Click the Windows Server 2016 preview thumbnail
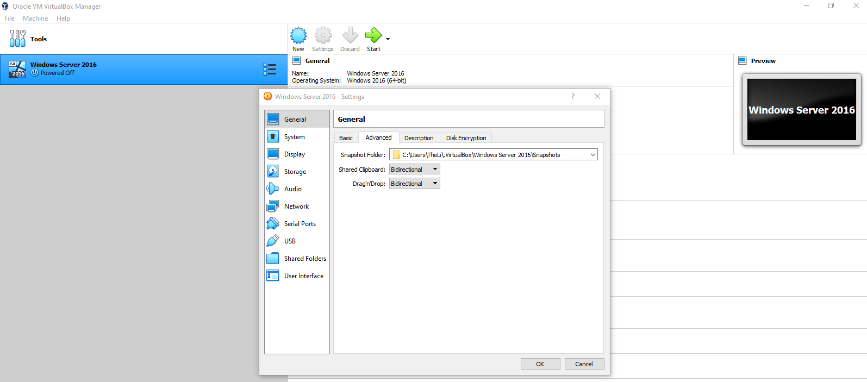867x382 pixels. 801,110
